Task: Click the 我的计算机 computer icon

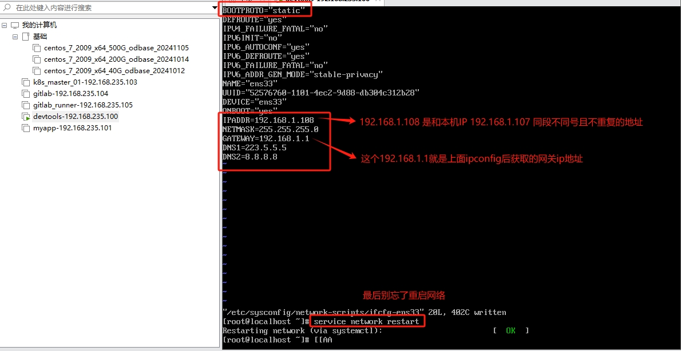Action: [15, 25]
